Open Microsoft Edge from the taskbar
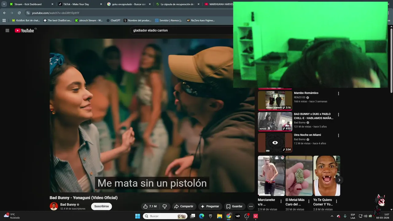Screen dimensions: 393x221 click(201, 216)
